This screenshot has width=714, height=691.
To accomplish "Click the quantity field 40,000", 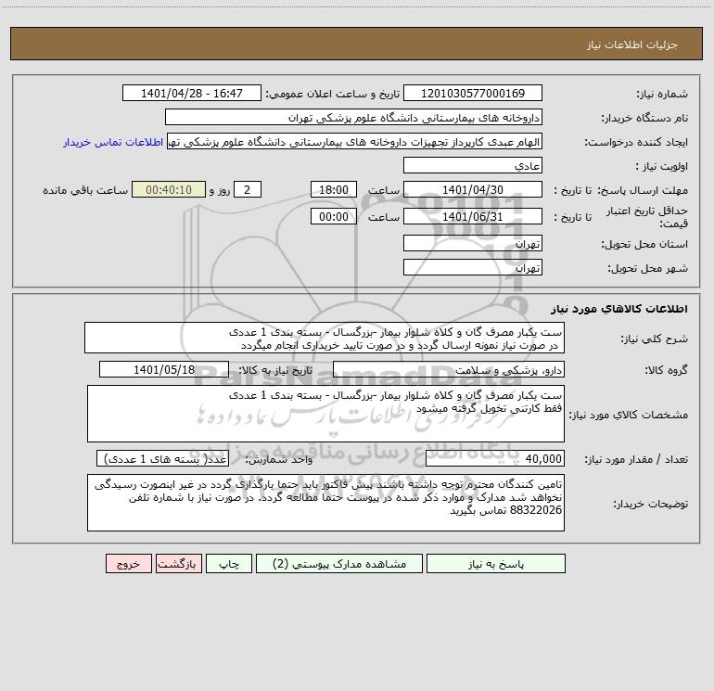I will click(x=495, y=459).
